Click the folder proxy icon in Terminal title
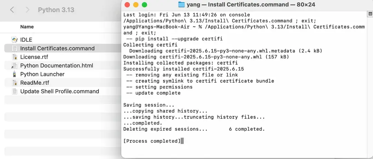Image resolution: width=373 pixels, height=159 pixels. [182, 4]
